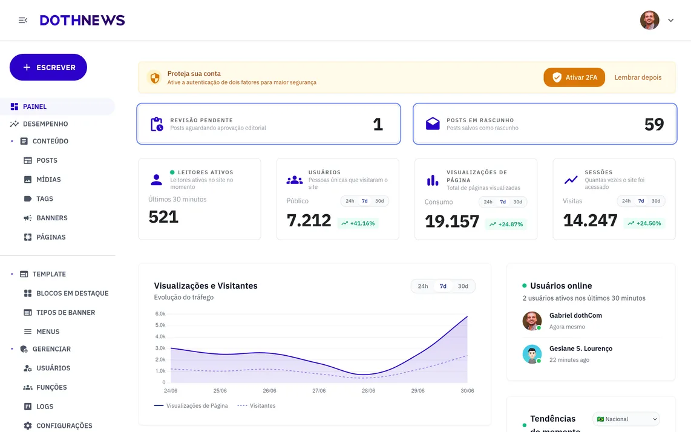Open the REVISÃO PENDENTE card

269,124
